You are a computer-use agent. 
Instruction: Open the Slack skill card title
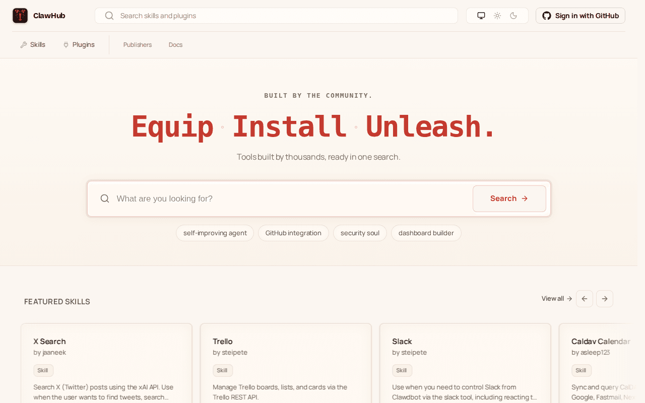(402, 342)
